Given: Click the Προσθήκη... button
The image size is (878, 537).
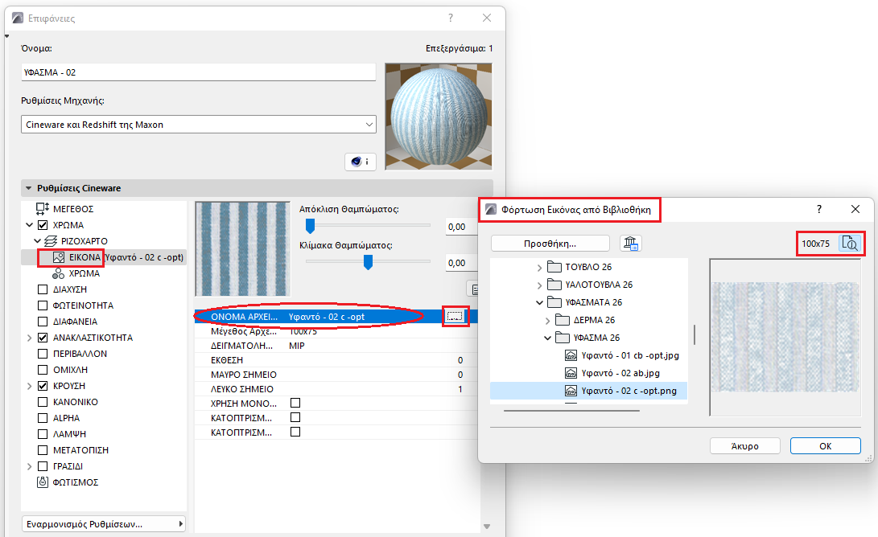Looking at the screenshot, I should [x=550, y=244].
